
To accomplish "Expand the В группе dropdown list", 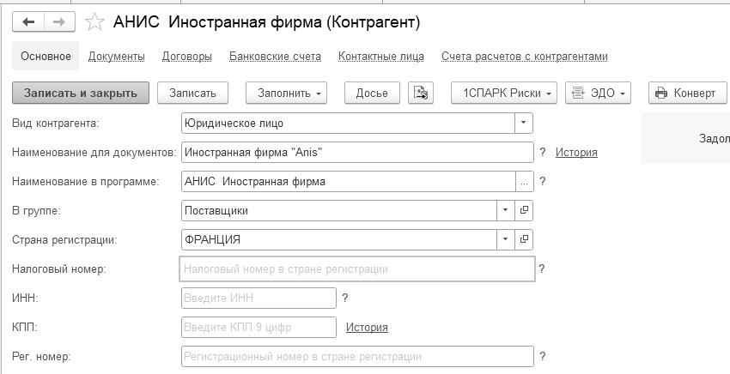I will coord(505,210).
